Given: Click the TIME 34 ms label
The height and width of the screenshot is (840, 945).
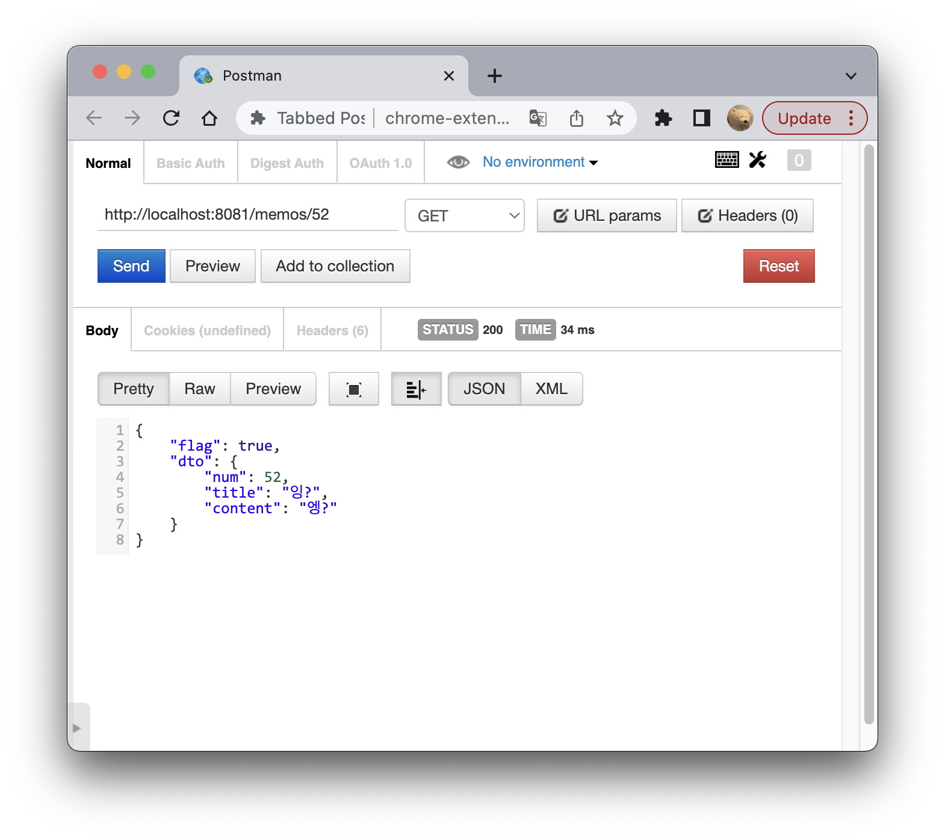Looking at the screenshot, I should [x=555, y=330].
